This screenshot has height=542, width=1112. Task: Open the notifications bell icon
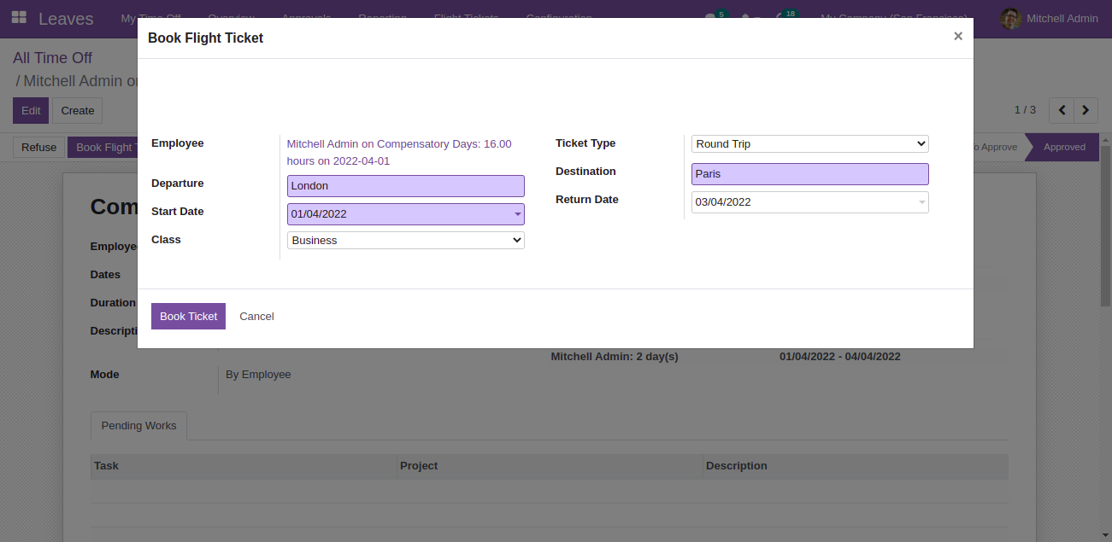click(747, 17)
